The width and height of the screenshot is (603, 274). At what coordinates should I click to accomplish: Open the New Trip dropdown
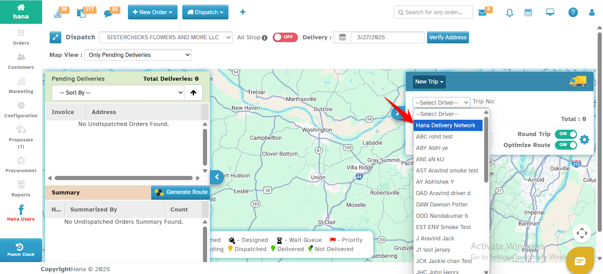(429, 82)
